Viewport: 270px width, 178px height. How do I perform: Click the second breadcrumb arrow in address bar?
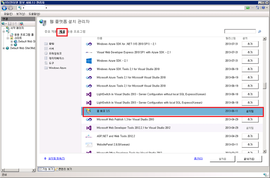pyautogui.click(x=46, y=8)
